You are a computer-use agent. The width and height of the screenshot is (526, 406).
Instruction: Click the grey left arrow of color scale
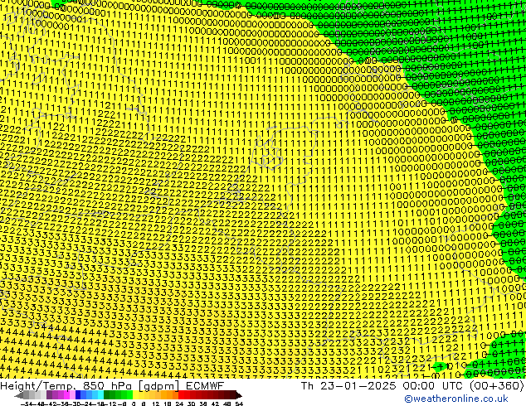18,395
